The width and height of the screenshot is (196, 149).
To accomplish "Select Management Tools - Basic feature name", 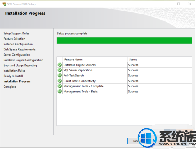I will [x=80, y=92].
